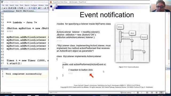Click the "Event notification" slide title
Image resolution: width=171 pixels, height=96 pixels.
pos(107,15)
